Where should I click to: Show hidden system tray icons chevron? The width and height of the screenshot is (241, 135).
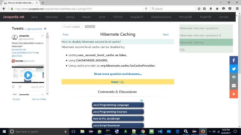pos(210,132)
